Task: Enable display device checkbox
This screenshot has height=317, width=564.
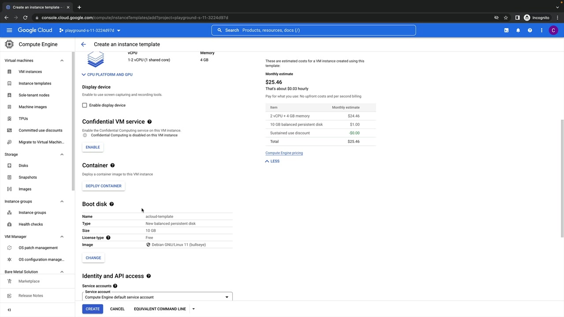Action: (x=85, y=105)
